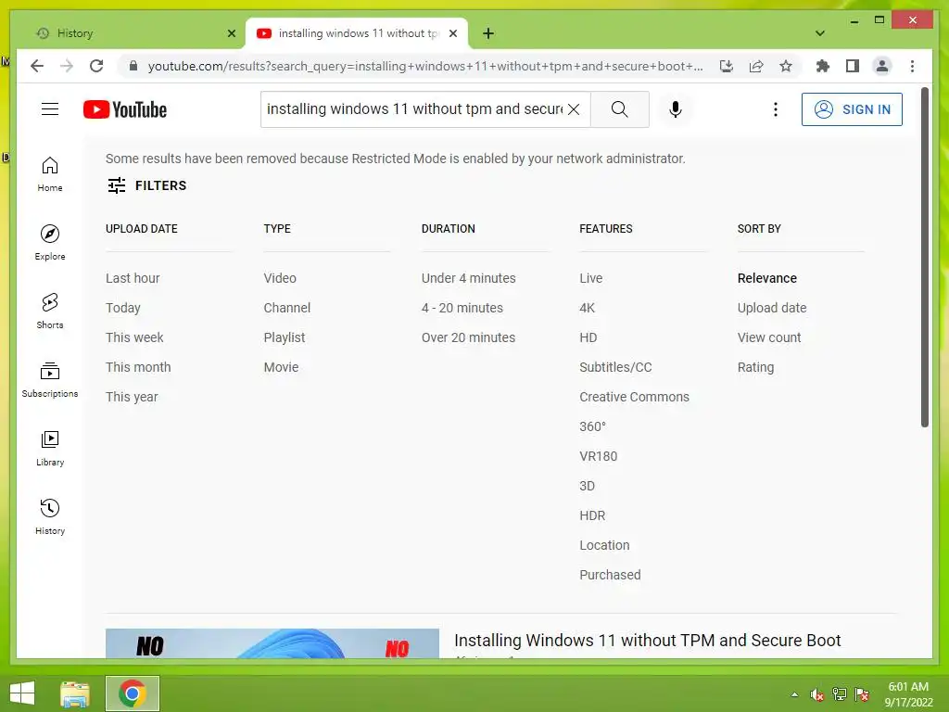Enable the 4K feature filter
The image size is (949, 712).
coord(587,308)
